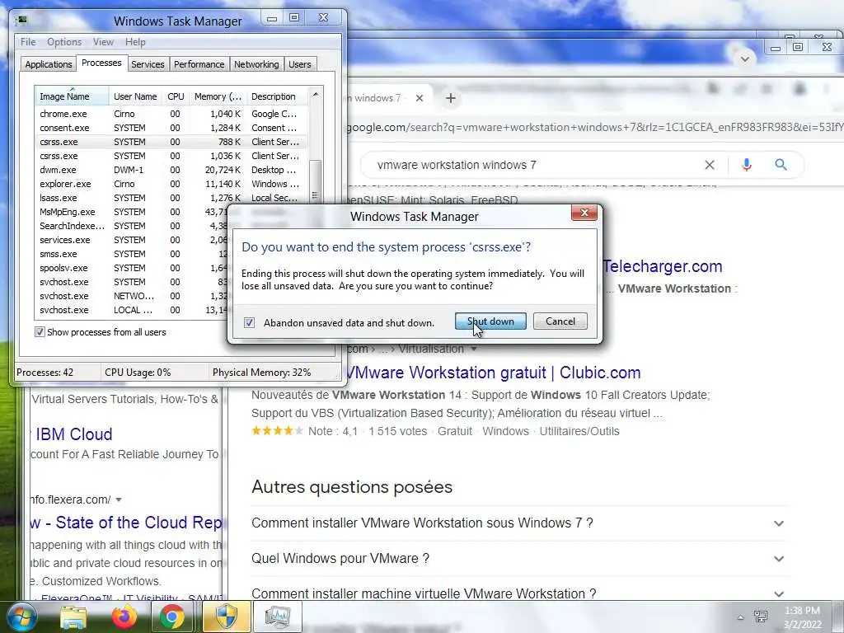Sort processes by Image Name column

tap(73, 96)
